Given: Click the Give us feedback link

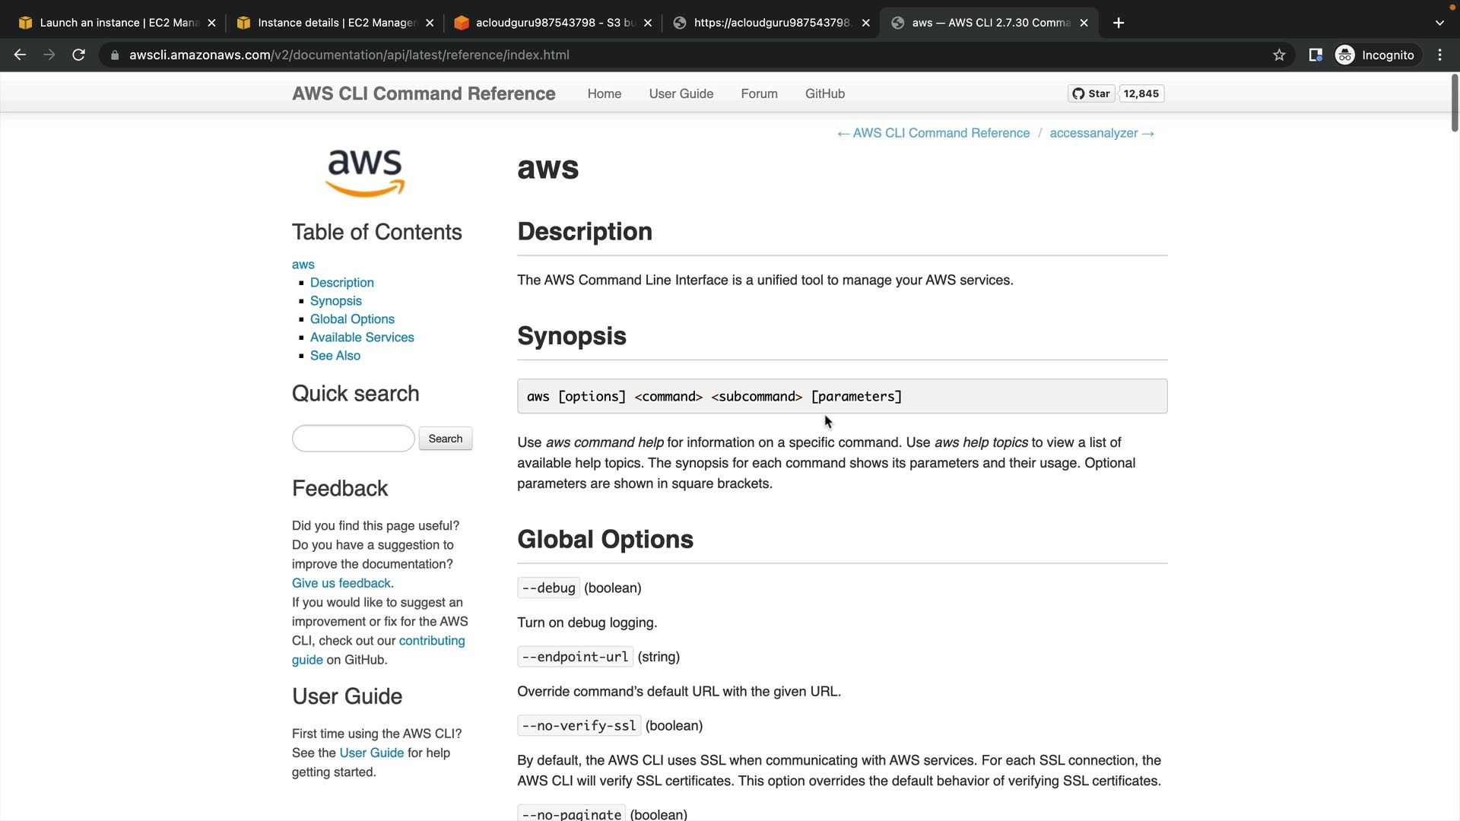Looking at the screenshot, I should tap(341, 583).
